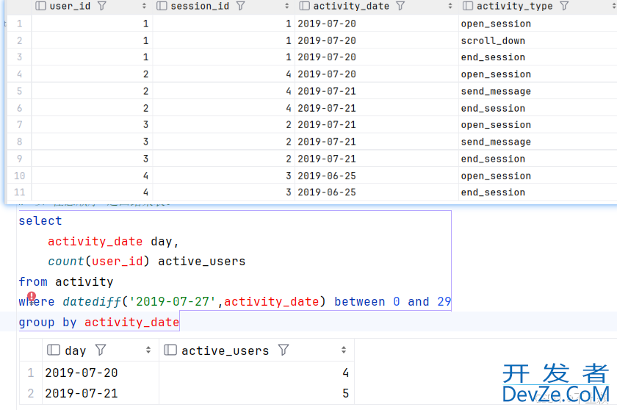Click the activity_date column filter icon
The height and width of the screenshot is (410, 617).
click(x=400, y=6)
